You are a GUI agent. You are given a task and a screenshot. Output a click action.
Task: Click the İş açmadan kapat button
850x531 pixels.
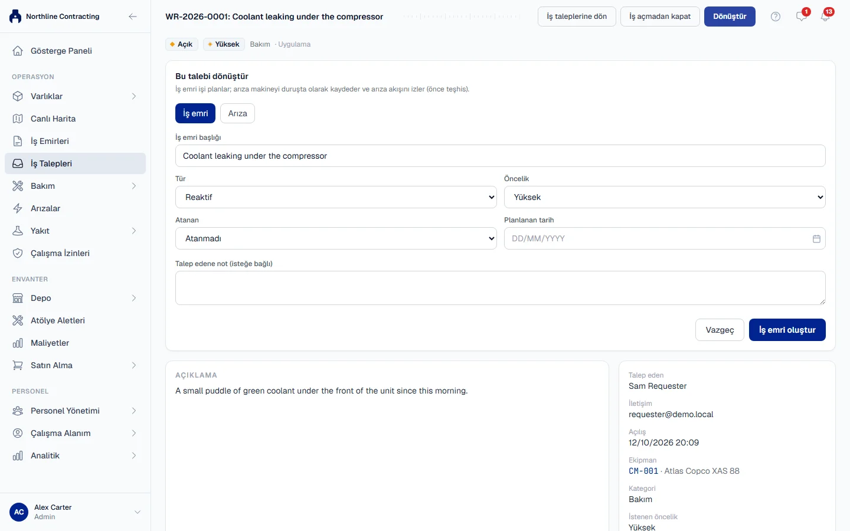pos(660,17)
